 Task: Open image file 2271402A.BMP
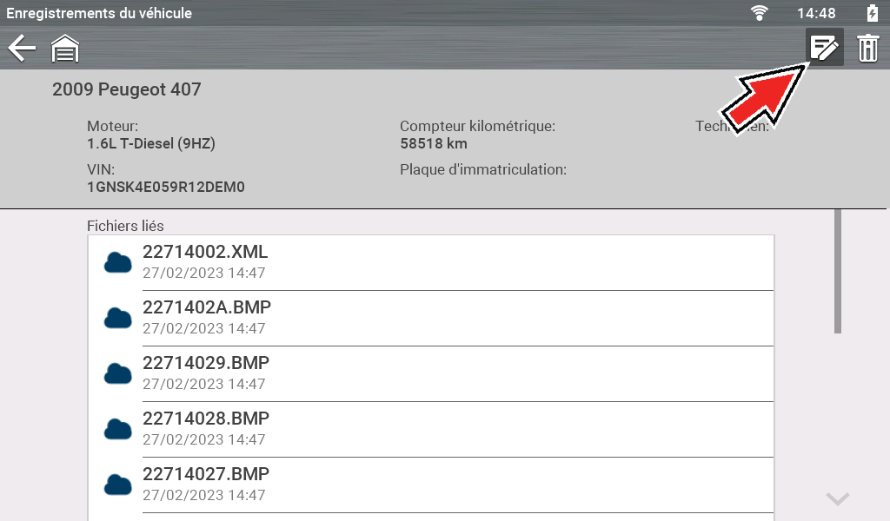[207, 308]
